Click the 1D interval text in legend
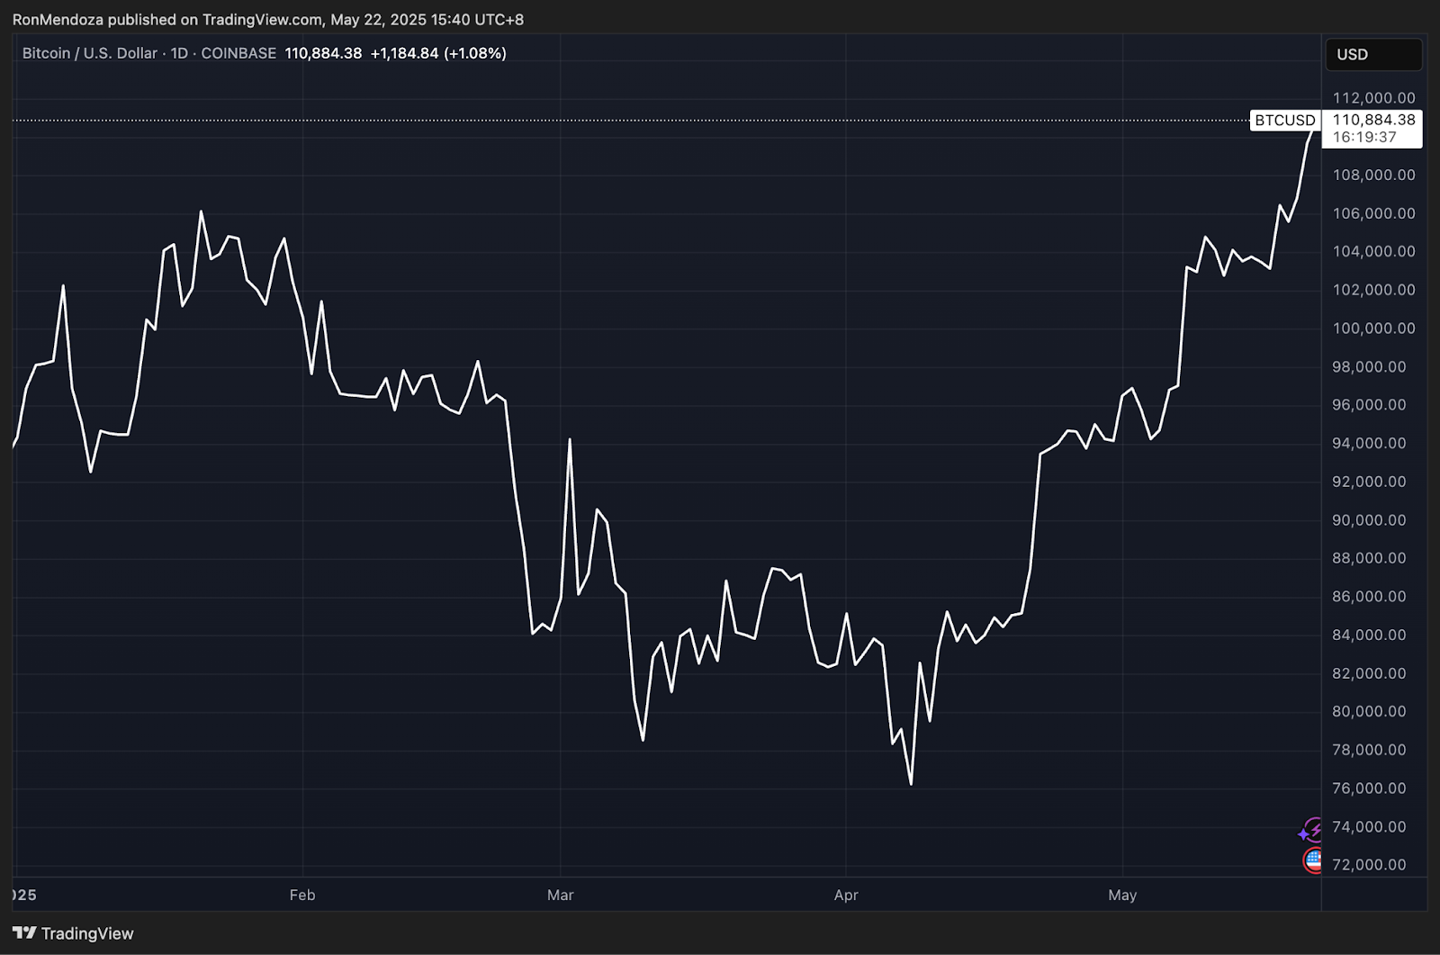Image resolution: width=1440 pixels, height=955 pixels. 179,53
